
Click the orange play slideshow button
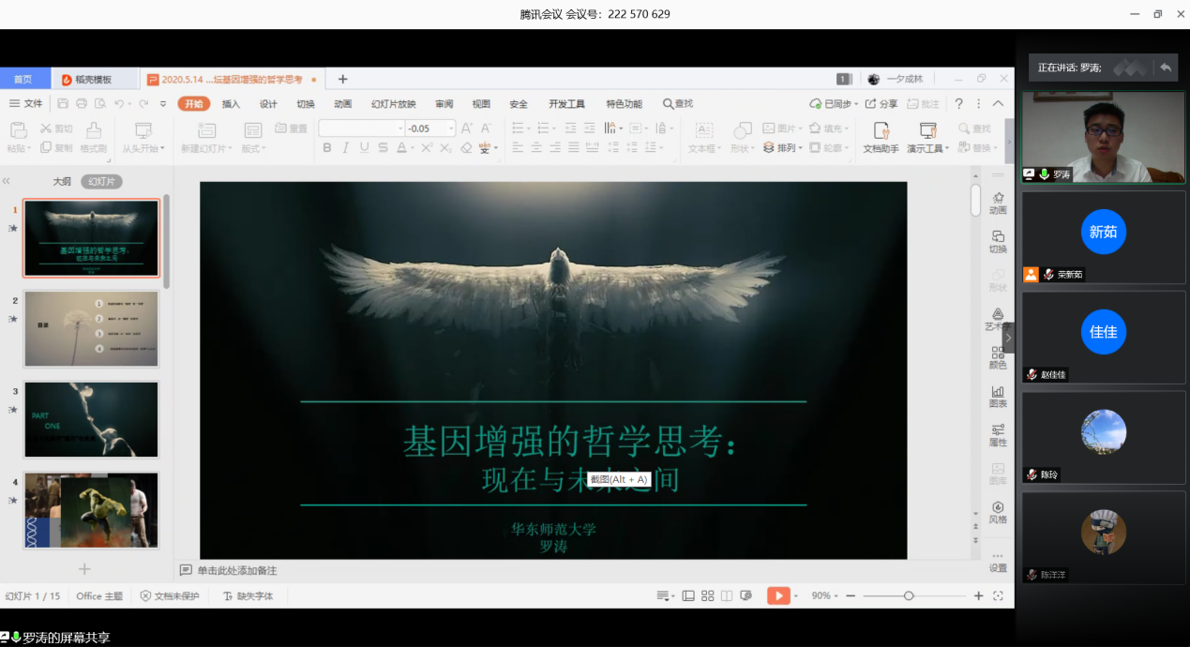click(x=778, y=595)
